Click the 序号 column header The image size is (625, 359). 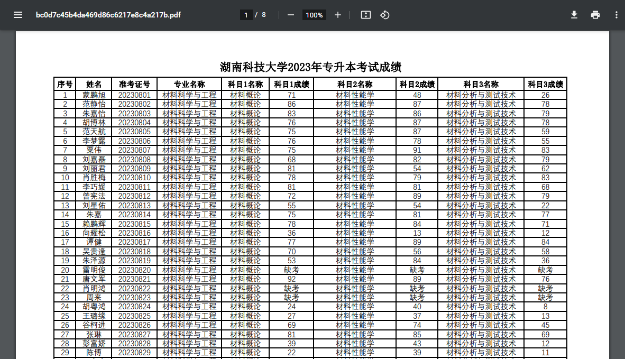(x=65, y=84)
